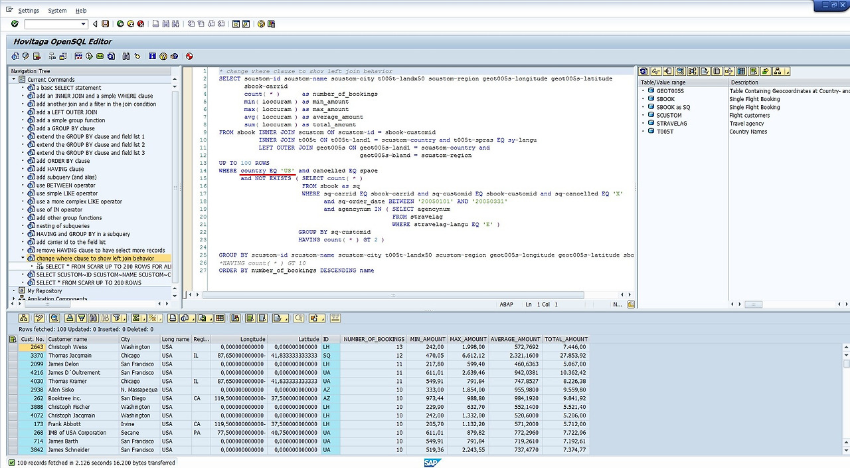Click the Execute clock icon in editor toolbar
The height and width of the screenshot is (468, 850).
pyautogui.click(x=89, y=57)
